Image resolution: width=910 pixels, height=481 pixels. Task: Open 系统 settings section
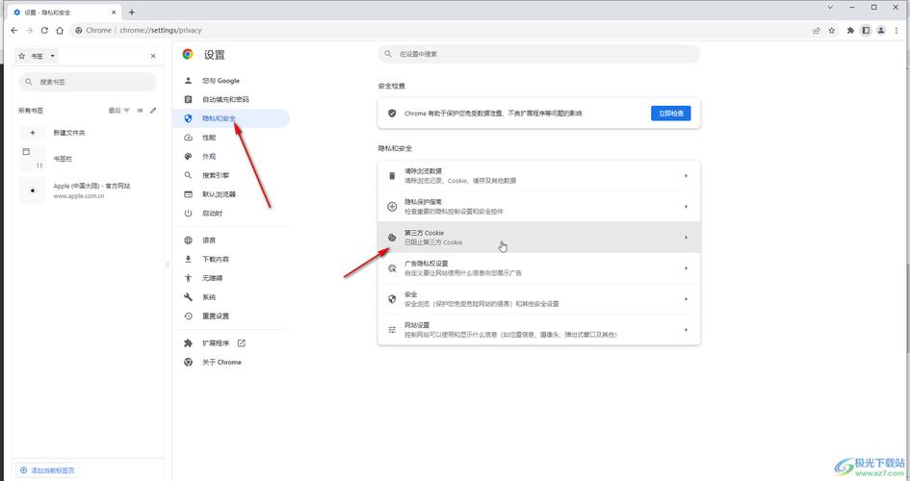[x=231, y=296]
